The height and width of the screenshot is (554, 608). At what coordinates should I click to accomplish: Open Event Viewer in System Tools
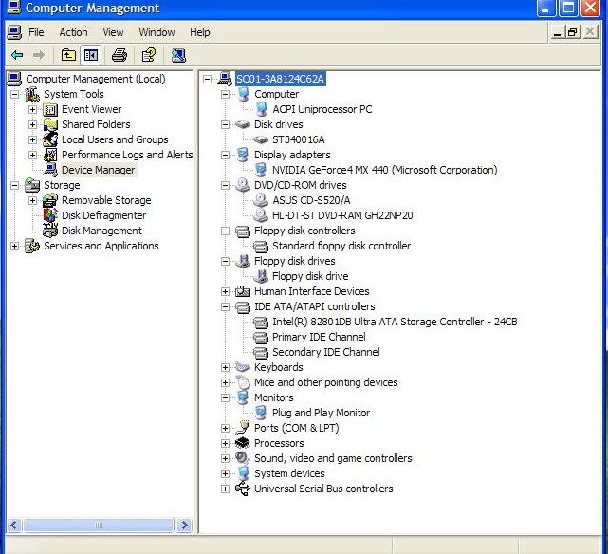[x=91, y=109]
